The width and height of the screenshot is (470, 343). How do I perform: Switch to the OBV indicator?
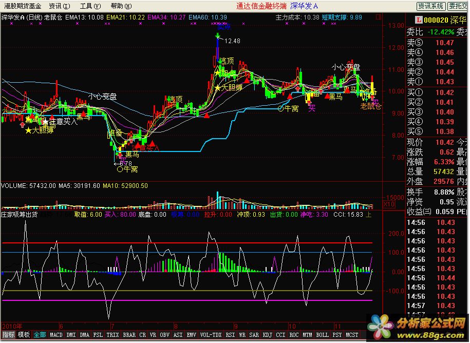164,335
